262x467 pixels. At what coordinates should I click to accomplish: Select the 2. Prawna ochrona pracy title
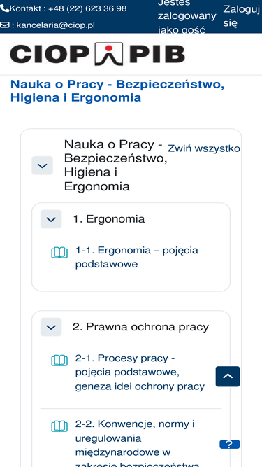140,327
